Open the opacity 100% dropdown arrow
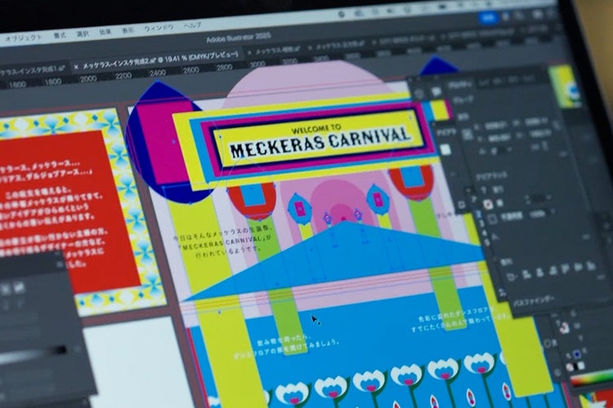 pyautogui.click(x=552, y=211)
